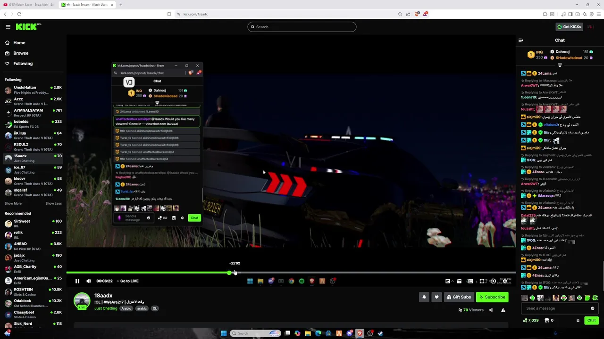Open File Explorer from the taskbar
Image resolution: width=604 pixels, height=339 pixels.
(x=308, y=333)
